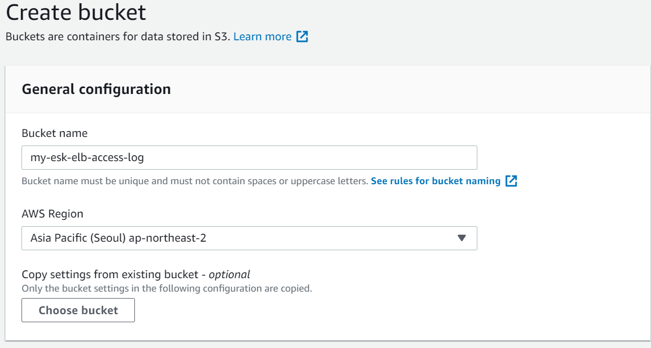Click external link icon after bucket naming rules
The height and width of the screenshot is (348, 651).
(511, 181)
